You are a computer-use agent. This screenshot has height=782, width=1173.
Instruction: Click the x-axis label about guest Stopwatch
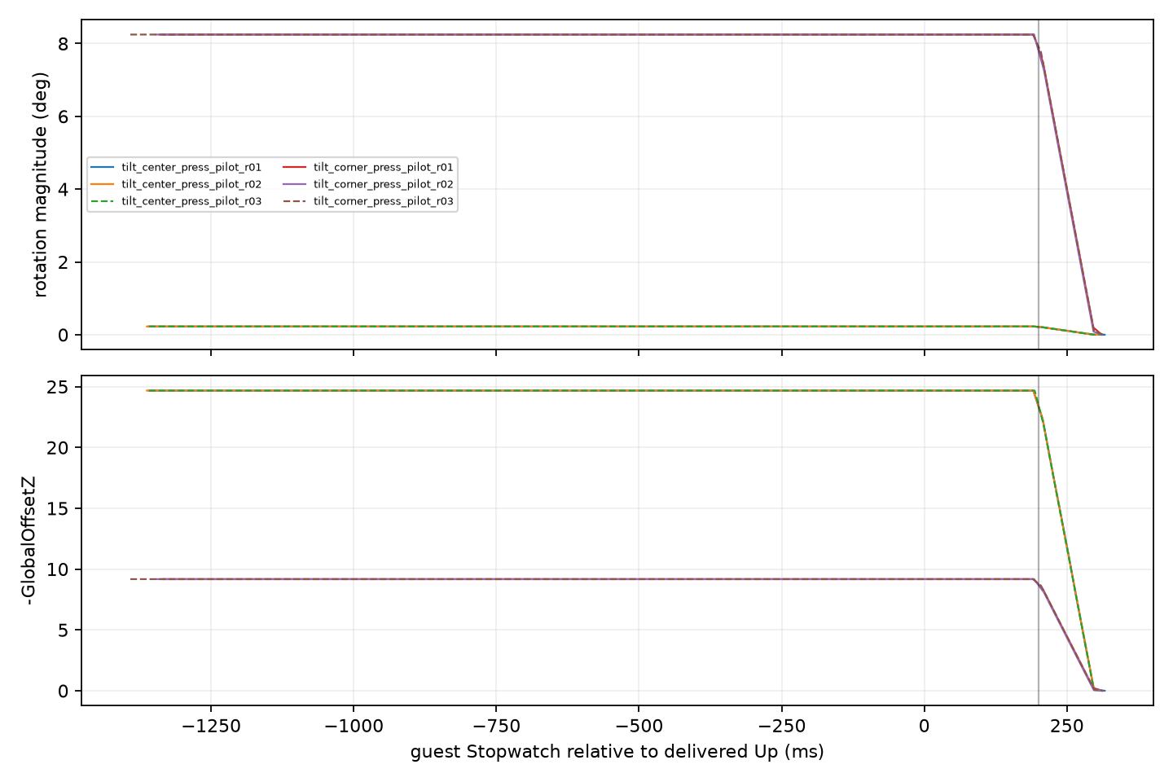[x=617, y=752]
